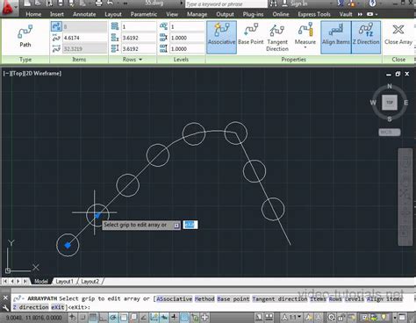Click Close Array

point(398,35)
